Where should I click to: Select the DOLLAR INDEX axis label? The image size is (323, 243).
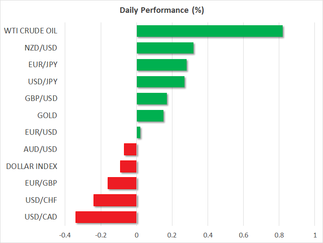point(32,166)
